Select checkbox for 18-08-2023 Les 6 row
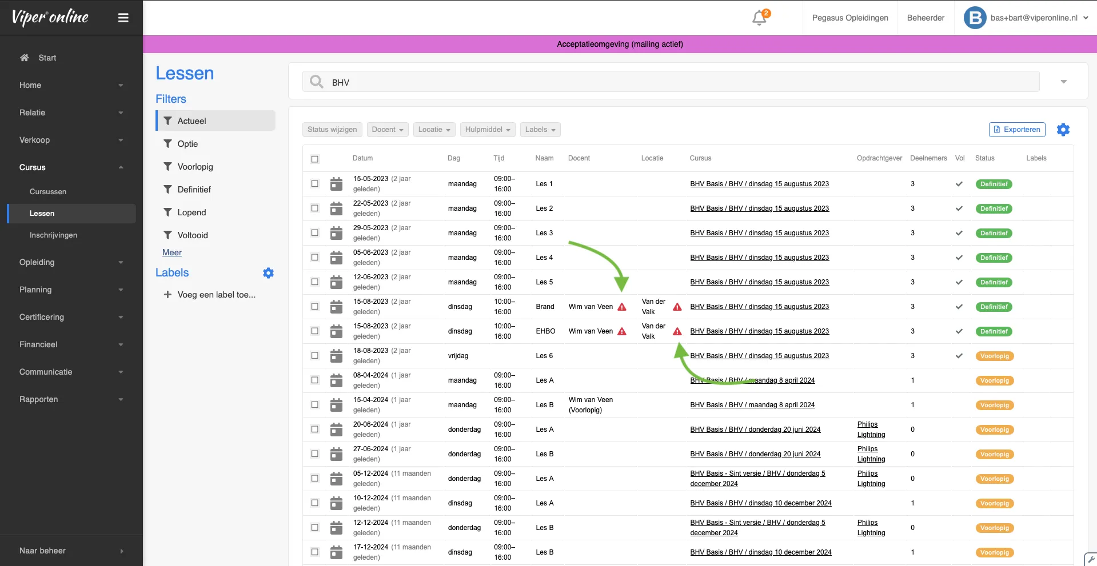 click(x=315, y=356)
